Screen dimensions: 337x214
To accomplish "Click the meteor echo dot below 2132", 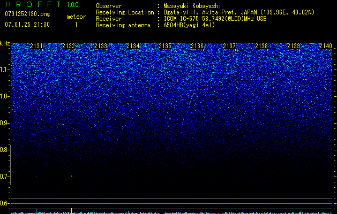I will point(71,176).
